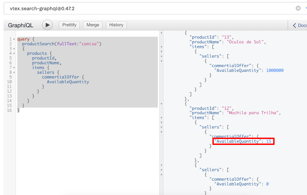The height and width of the screenshot is (195, 307).
Task: Fold the sellers array of Óculos de Sol
Action: tap(162, 56)
